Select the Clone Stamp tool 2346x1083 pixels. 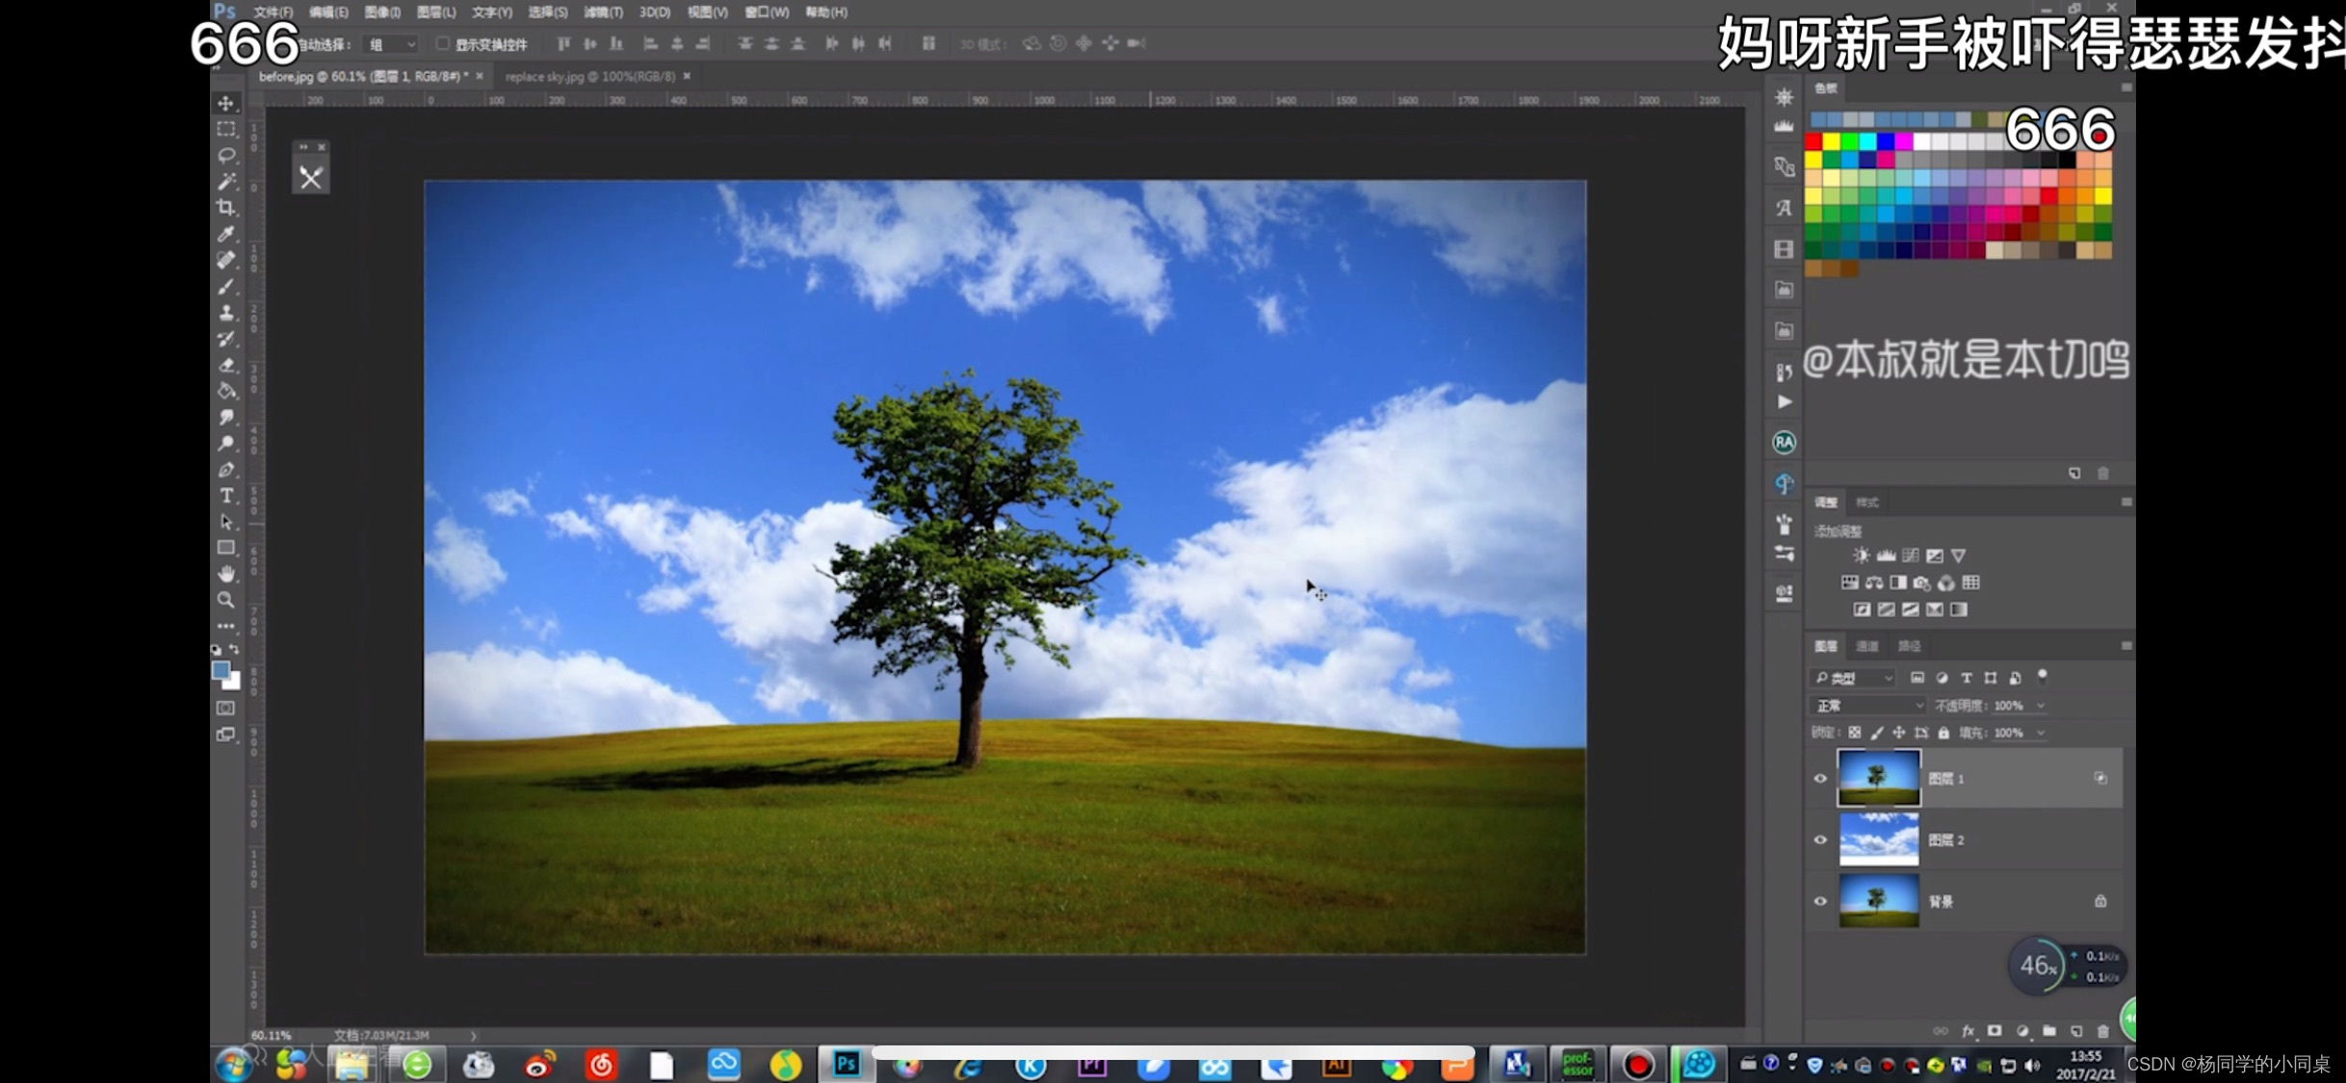pos(226,312)
